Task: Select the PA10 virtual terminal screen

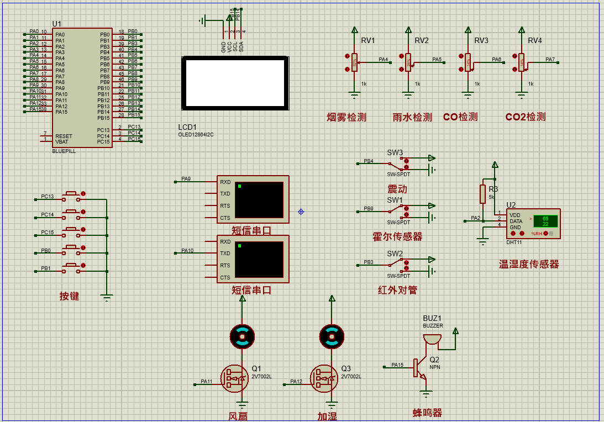Action: (259, 260)
